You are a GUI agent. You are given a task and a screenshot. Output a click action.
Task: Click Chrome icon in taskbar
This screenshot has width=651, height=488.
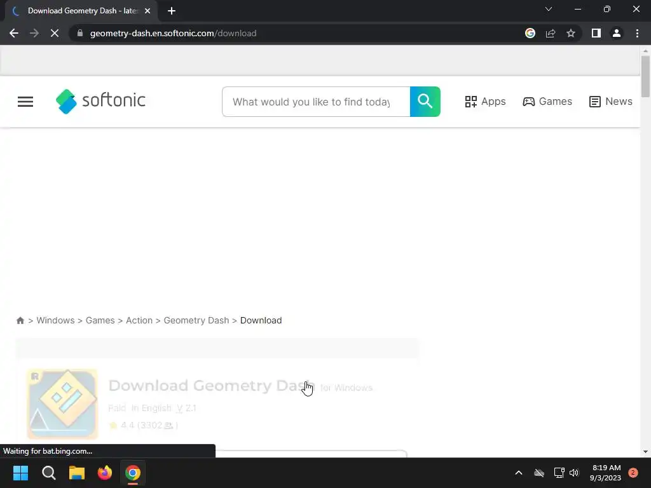(x=133, y=473)
